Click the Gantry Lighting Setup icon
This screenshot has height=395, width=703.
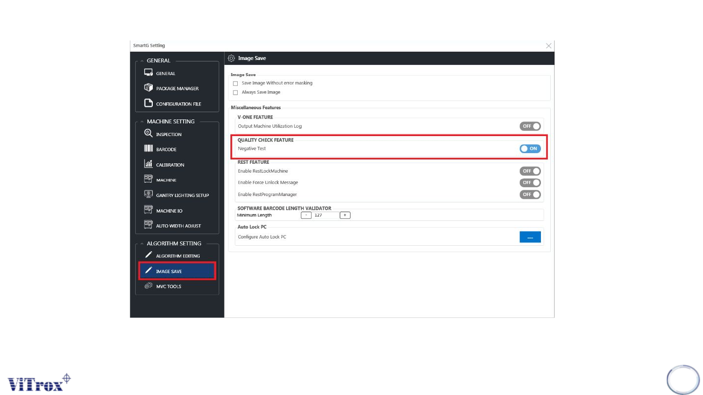tap(149, 195)
